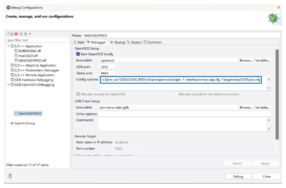This screenshot has height=188, width=286.
Task: Collapse the C/C++ Application tree node
Action: pyautogui.click(x=9, y=46)
